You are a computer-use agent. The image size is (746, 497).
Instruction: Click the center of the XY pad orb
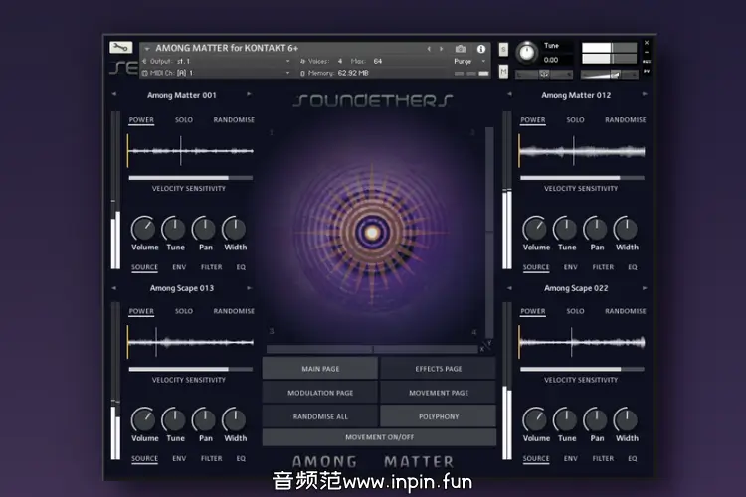point(372,232)
